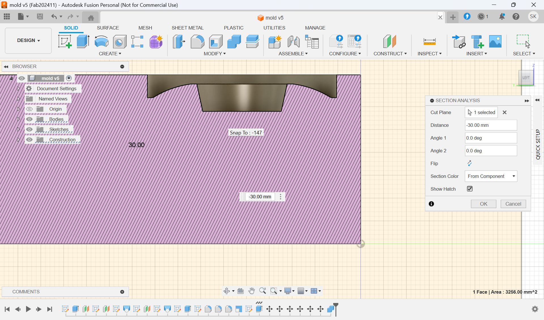Hide the Sketches folder
The image size is (544, 320).
[29, 129]
